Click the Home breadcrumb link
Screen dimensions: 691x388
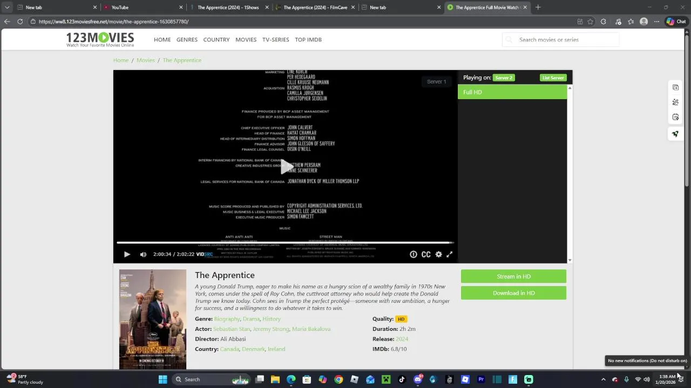pos(121,60)
